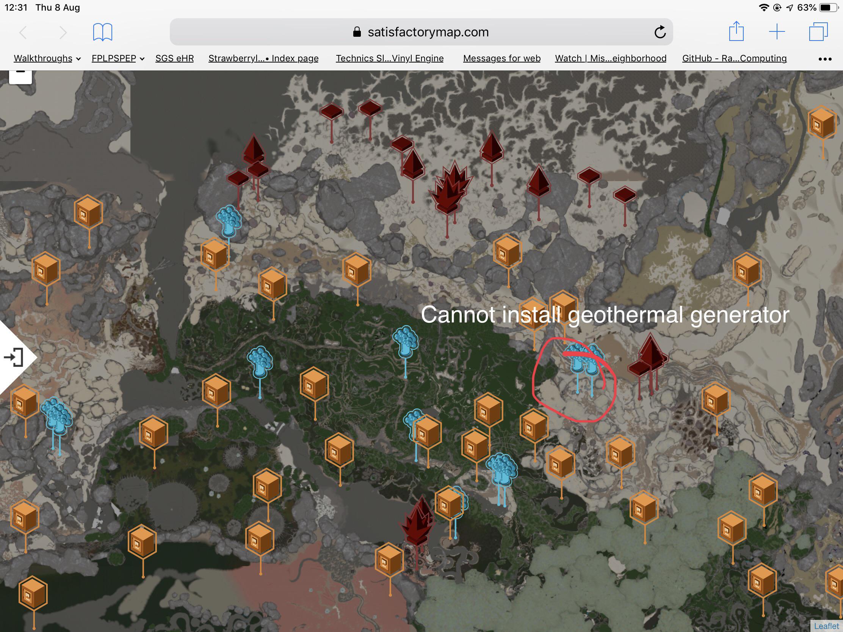Screen dimensions: 843x632
Task: Open the bookmarks book icon
Action: (x=102, y=32)
